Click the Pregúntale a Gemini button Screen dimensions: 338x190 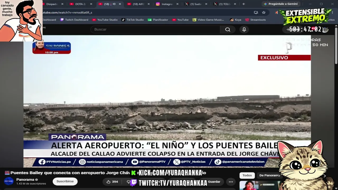click(281, 4)
